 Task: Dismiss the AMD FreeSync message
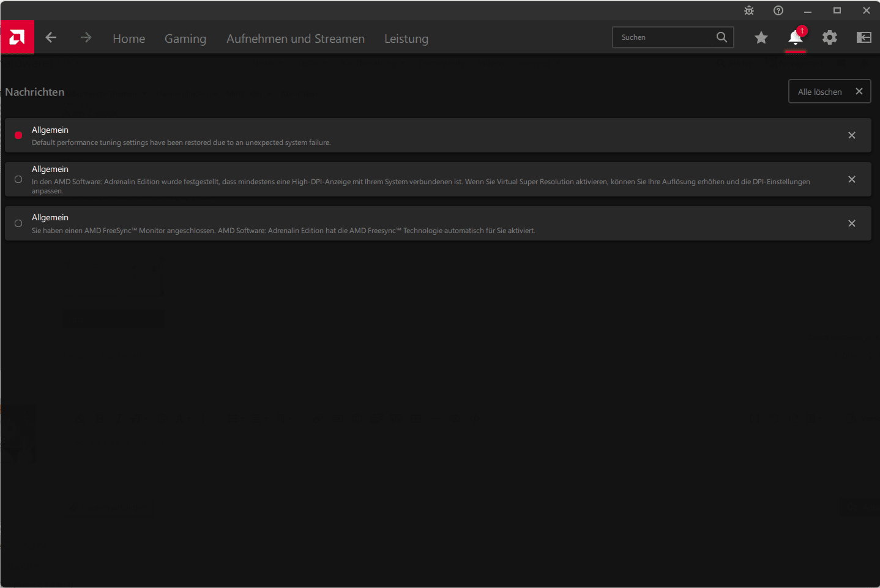pyautogui.click(x=852, y=223)
